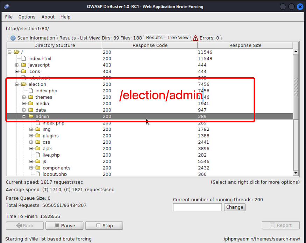The image size is (306, 243).
Task: Click the DirBuster title bar app icon
Action: click(x=7, y=7)
